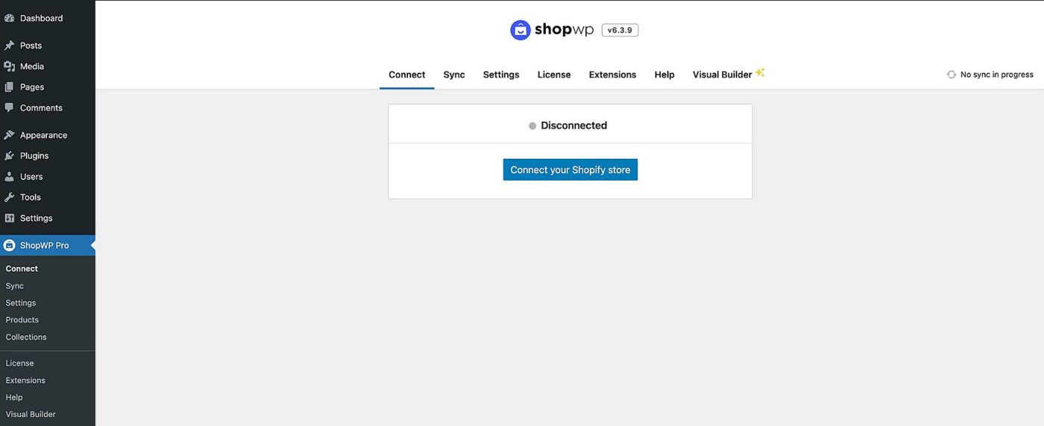Switch to the Sync tab
1044x426 pixels.
[x=454, y=75]
